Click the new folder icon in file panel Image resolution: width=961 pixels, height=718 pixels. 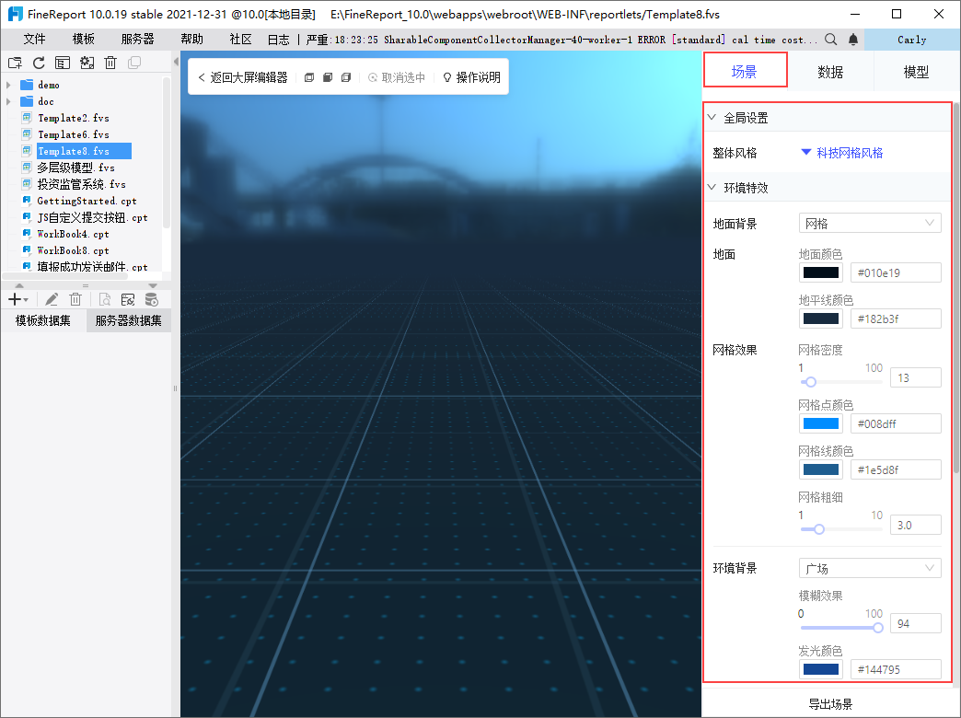coord(15,63)
